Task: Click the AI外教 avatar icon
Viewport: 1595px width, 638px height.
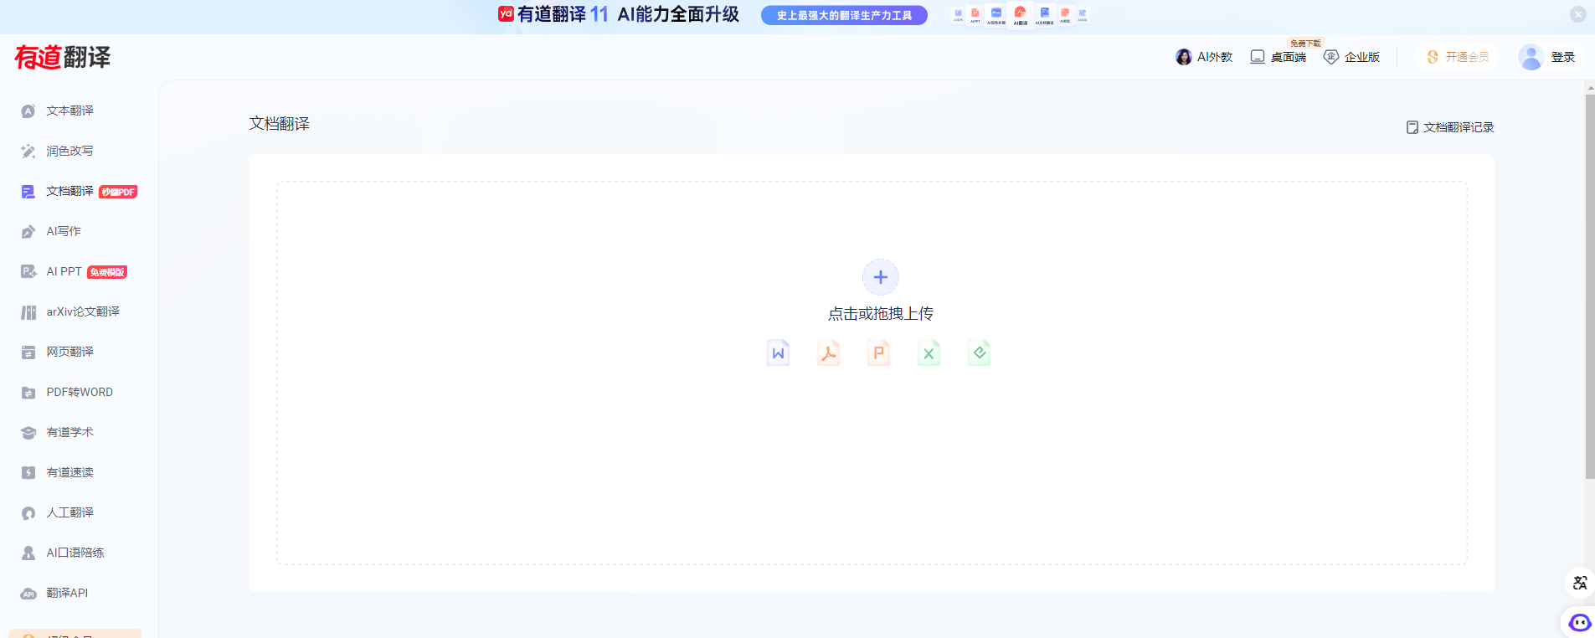Action: coord(1184,57)
